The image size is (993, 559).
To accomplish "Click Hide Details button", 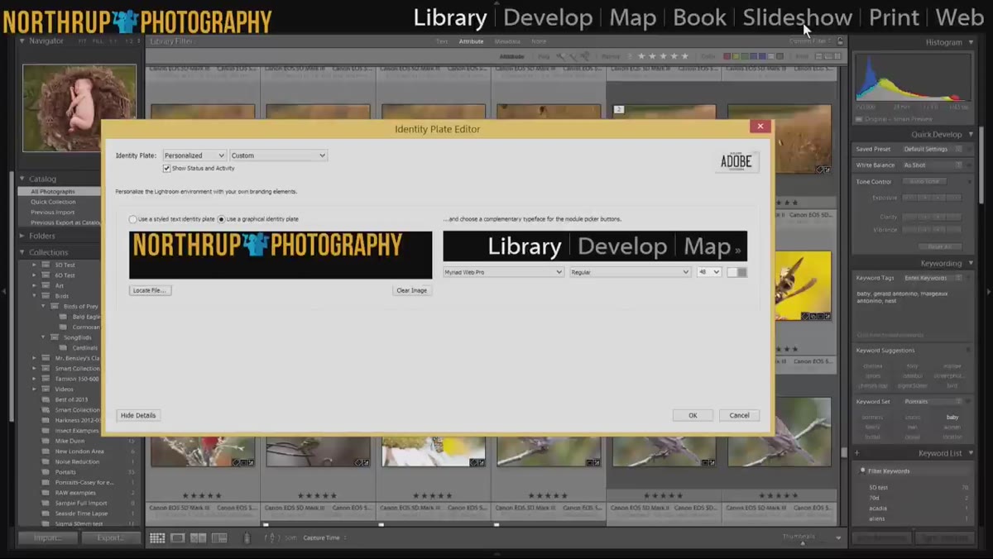I will 138,415.
